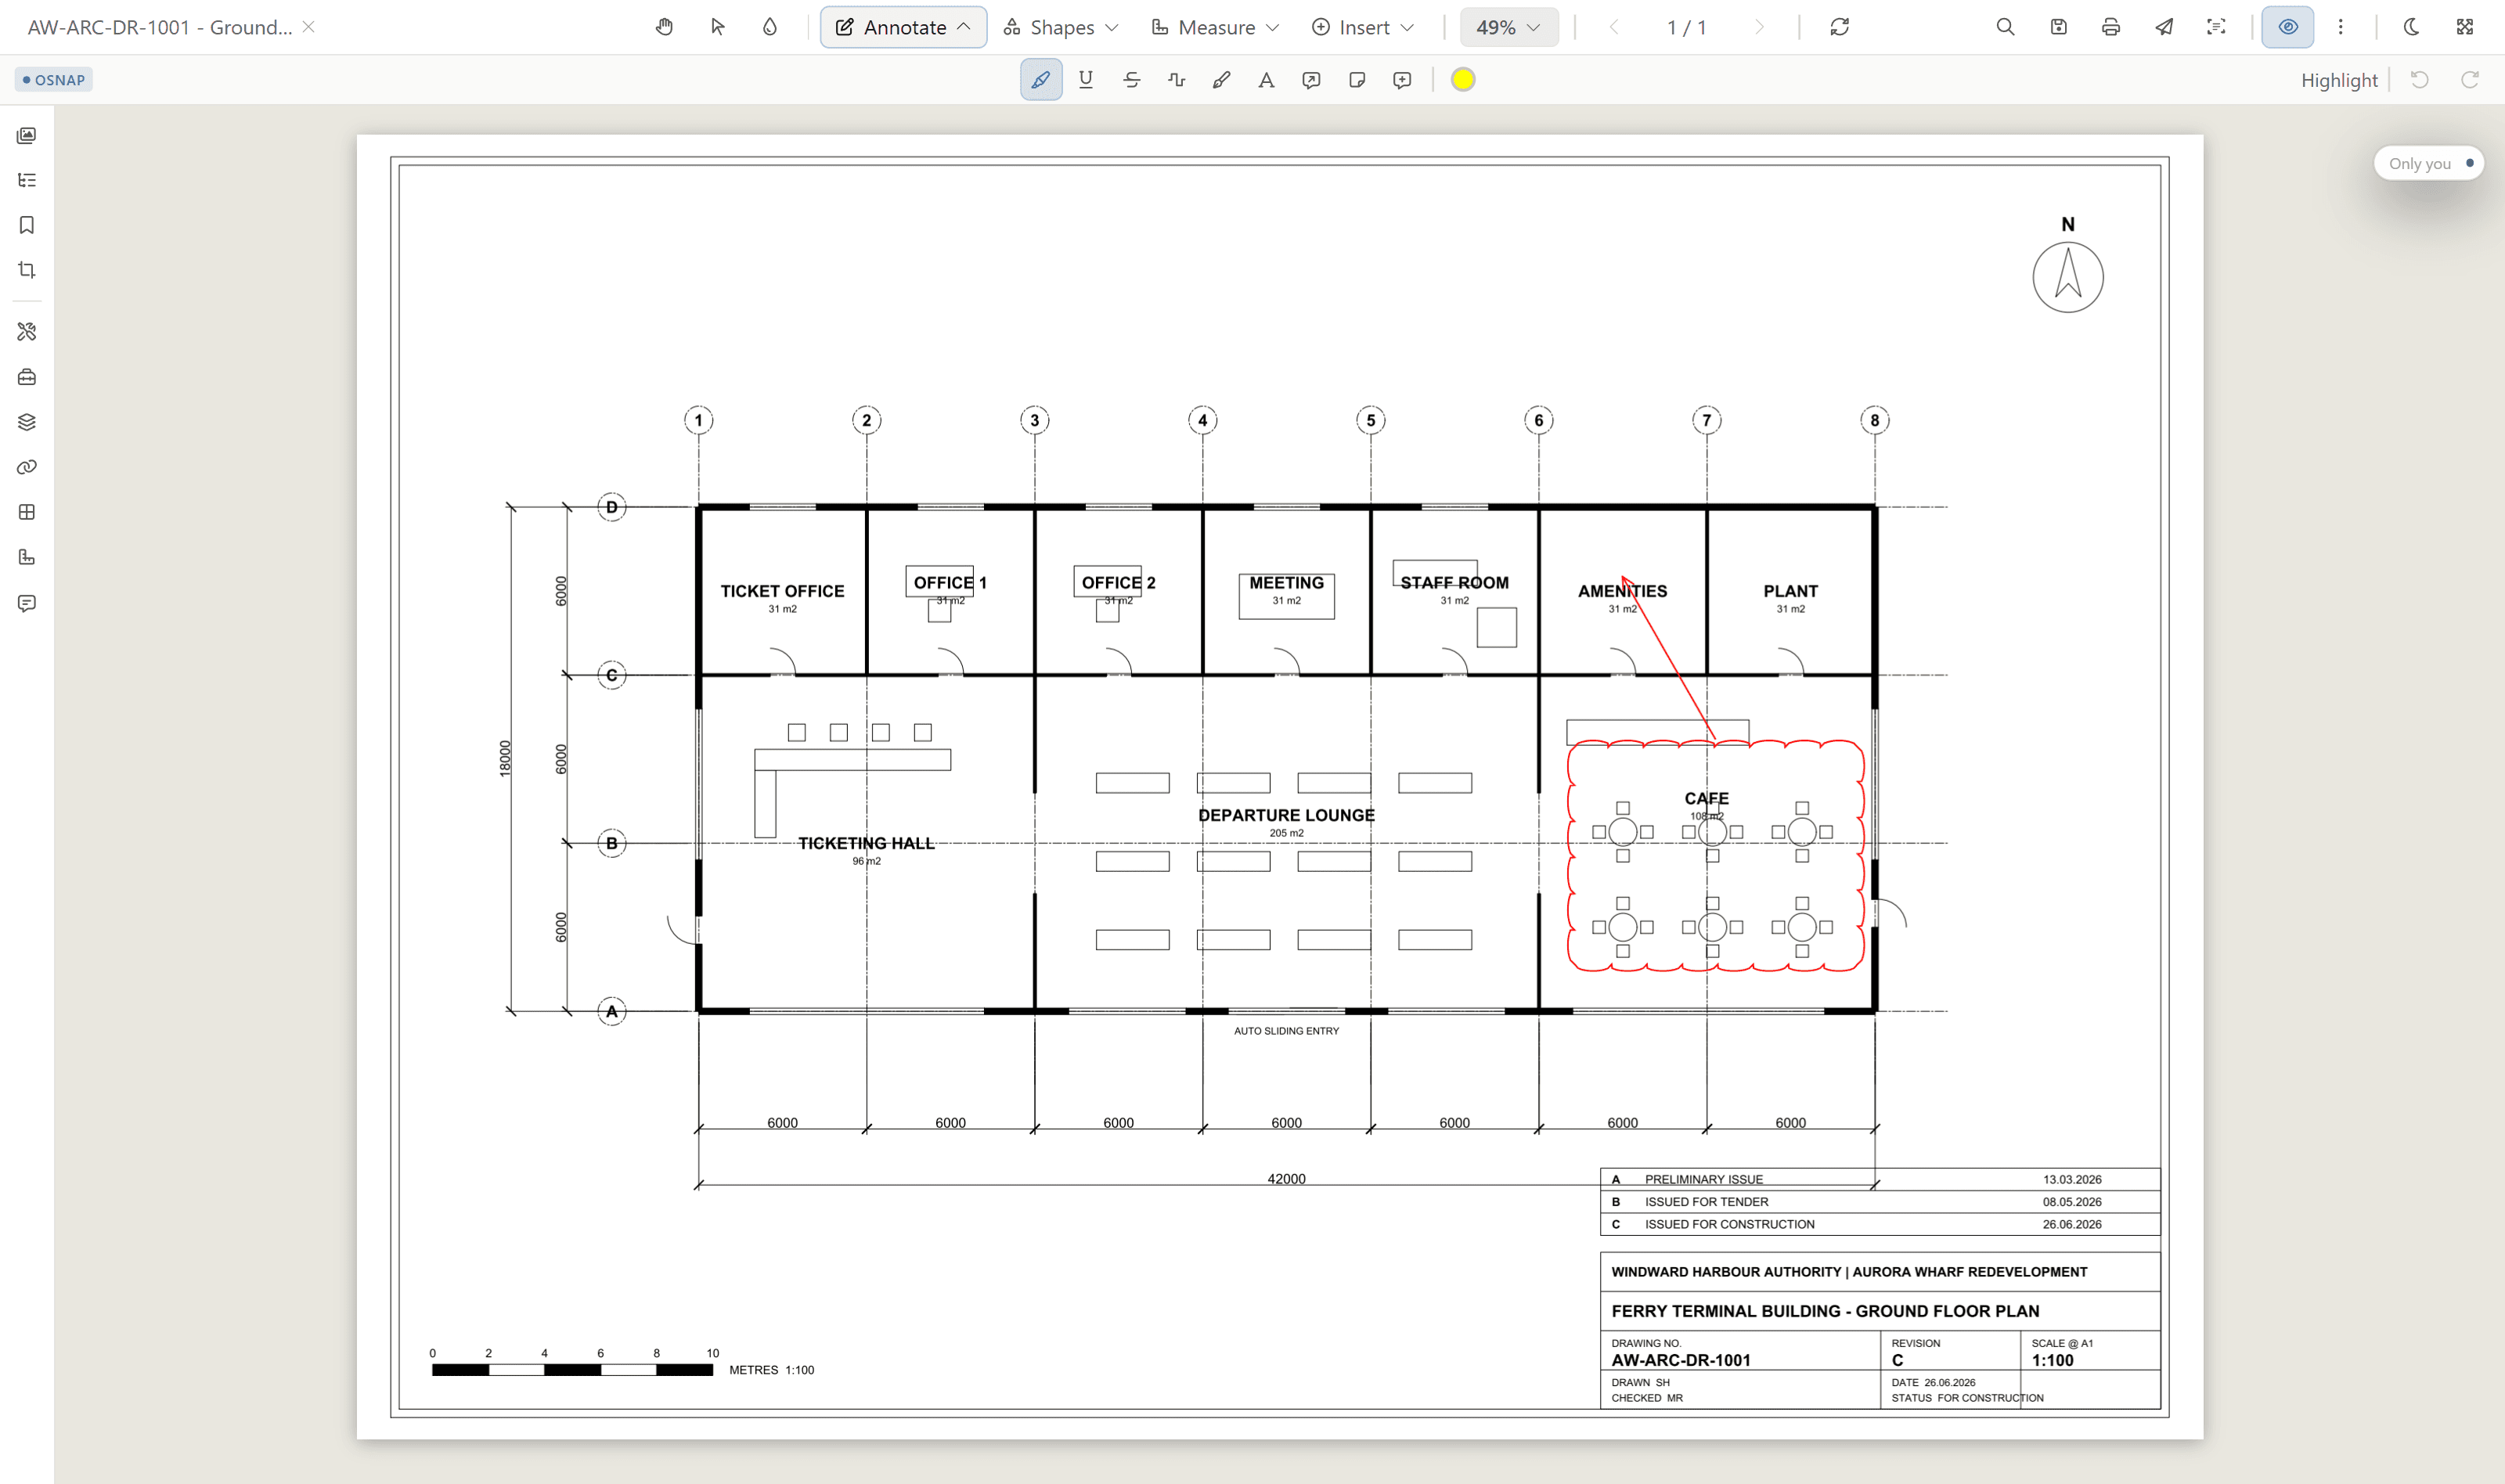Image resolution: width=2505 pixels, height=1484 pixels.
Task: Open the grid table panel
Action: pyautogui.click(x=27, y=512)
